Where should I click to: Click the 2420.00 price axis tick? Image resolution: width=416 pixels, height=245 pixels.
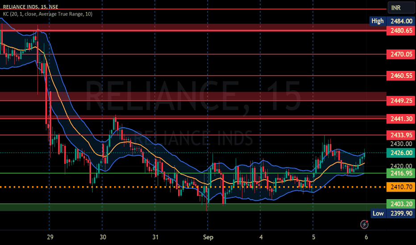[x=401, y=166]
